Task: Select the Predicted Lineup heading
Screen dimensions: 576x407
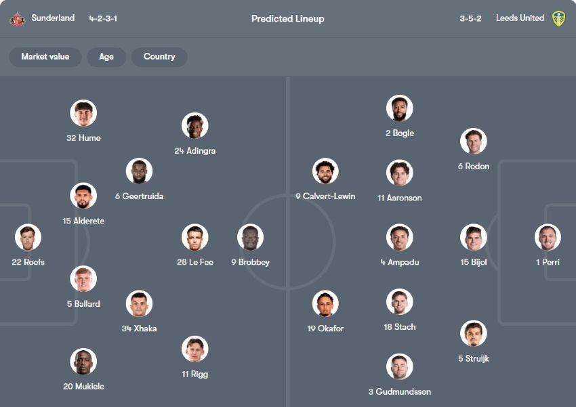Action: pyautogui.click(x=287, y=19)
